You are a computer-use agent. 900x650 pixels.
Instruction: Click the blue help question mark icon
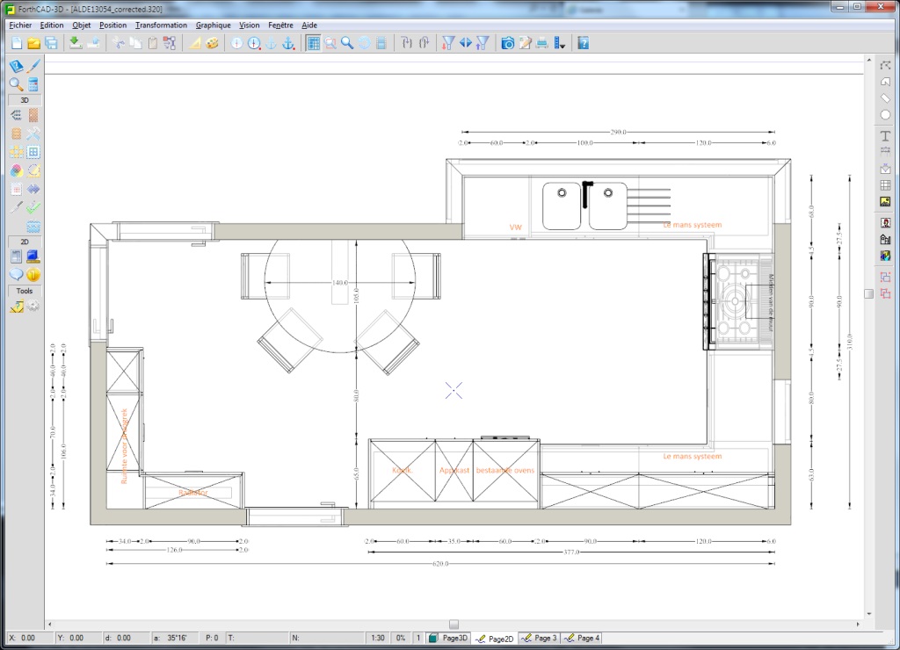pyautogui.click(x=583, y=43)
